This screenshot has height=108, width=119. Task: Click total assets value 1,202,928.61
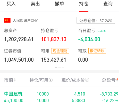pyautogui.click(x=19, y=39)
